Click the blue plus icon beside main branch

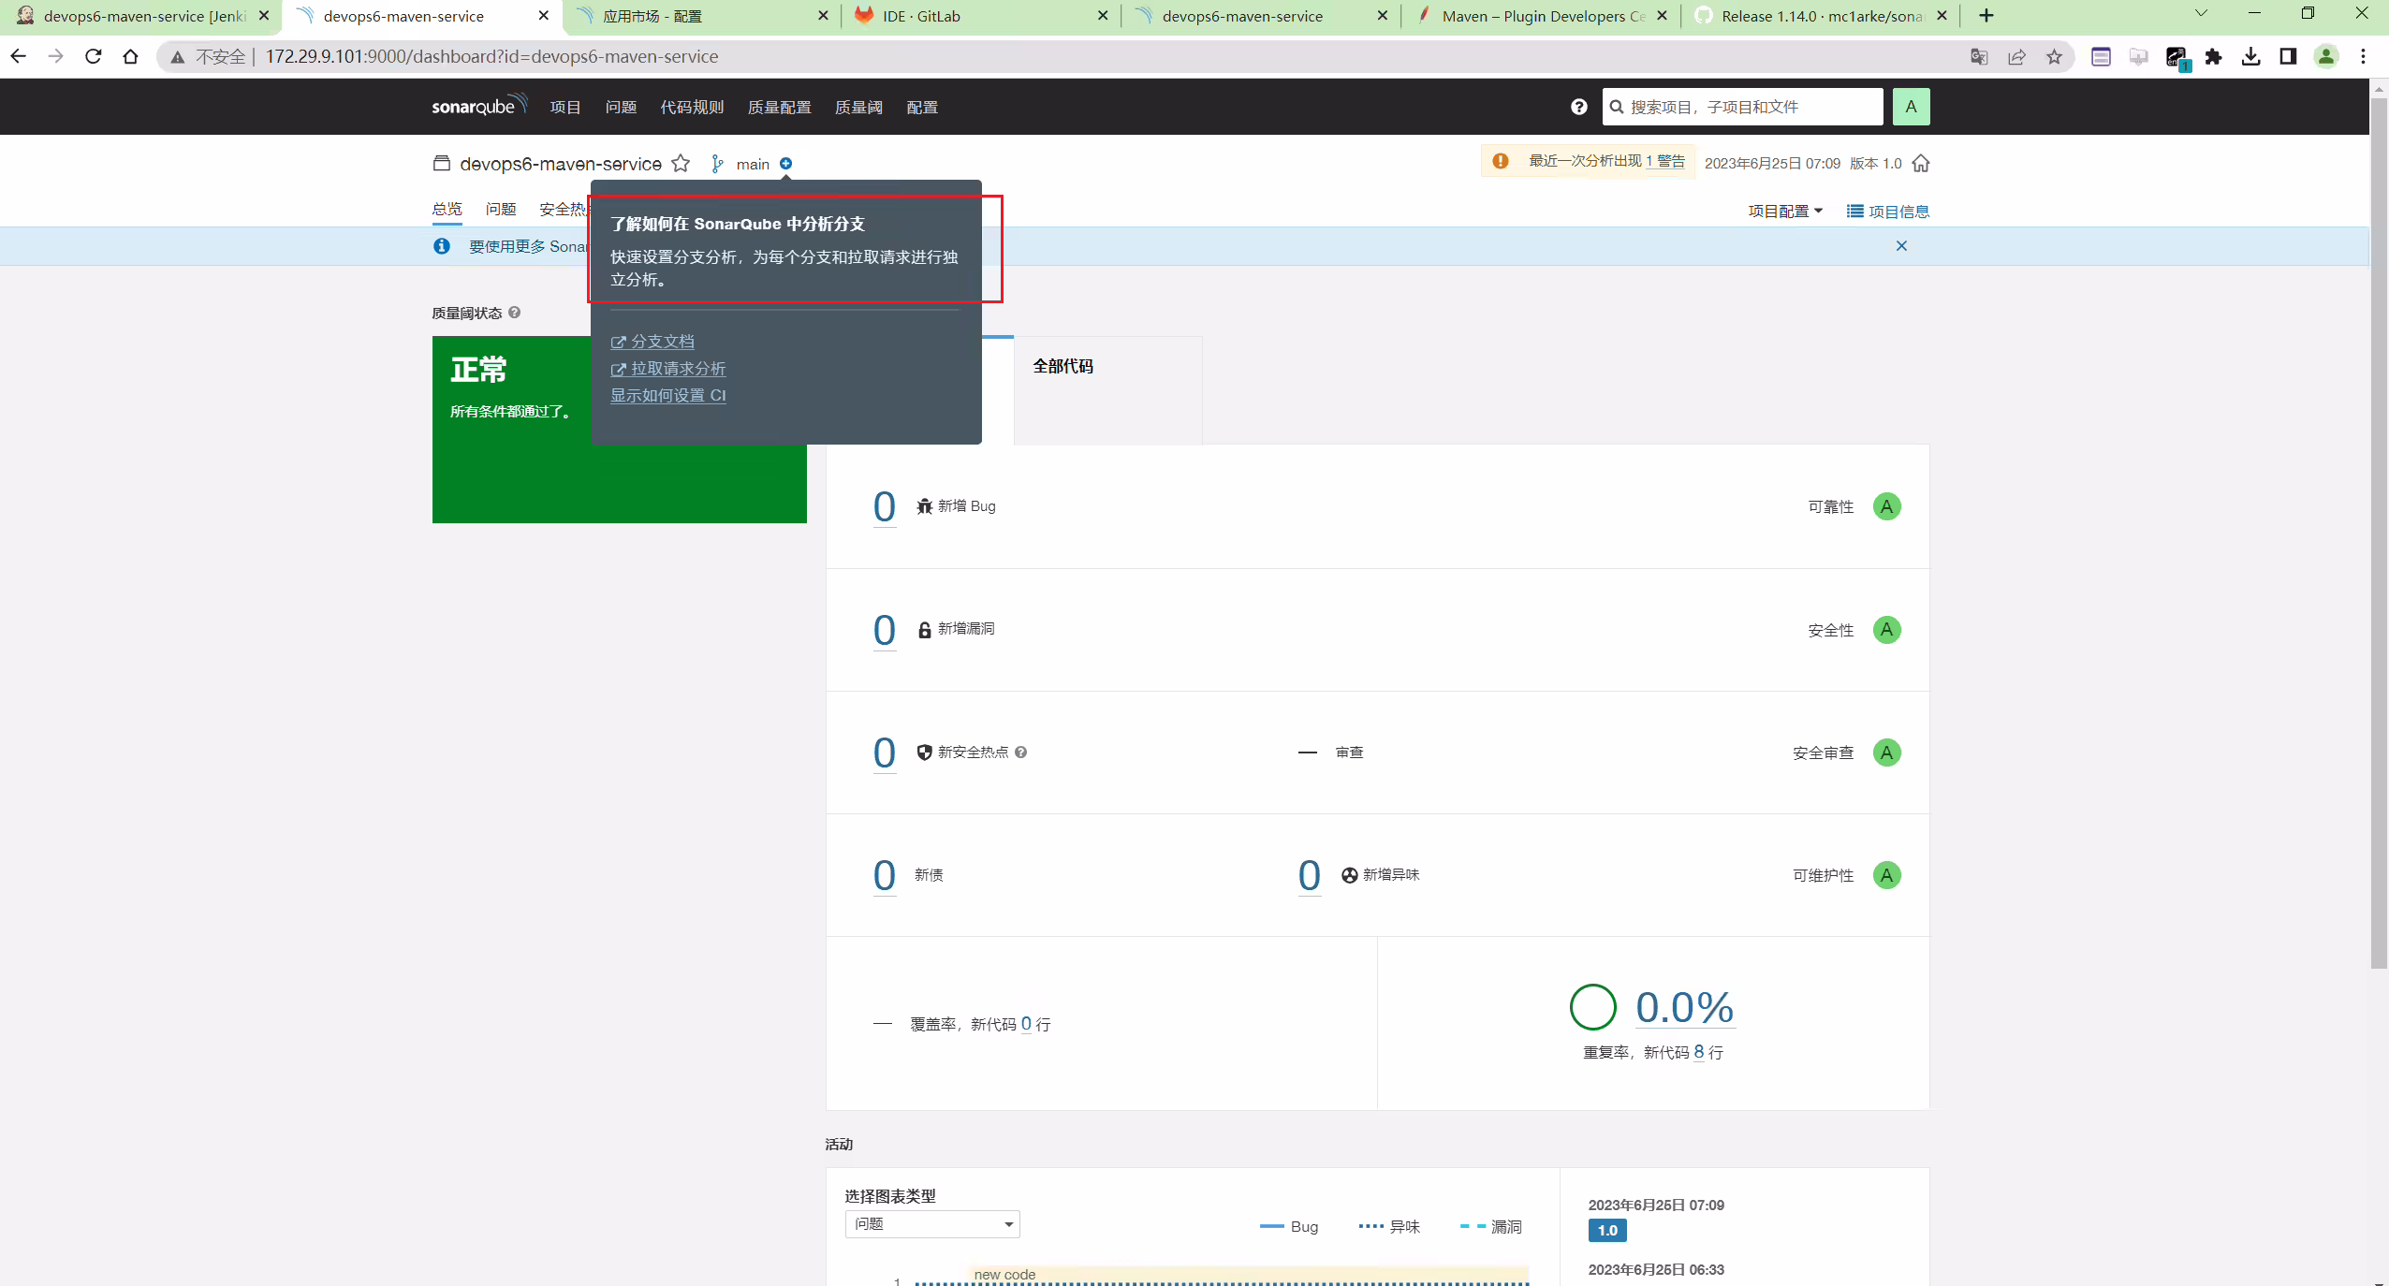(x=786, y=164)
